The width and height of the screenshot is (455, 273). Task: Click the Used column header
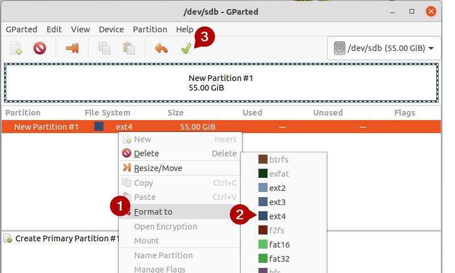pos(252,113)
